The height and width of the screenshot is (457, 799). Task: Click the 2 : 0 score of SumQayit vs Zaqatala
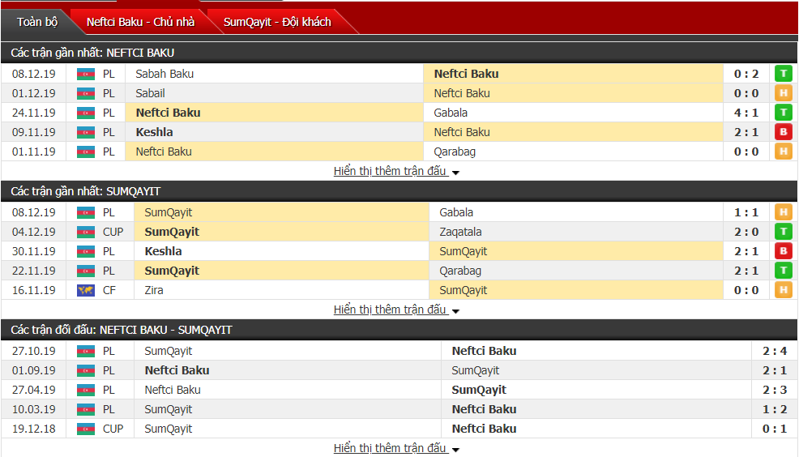pyautogui.click(x=746, y=232)
